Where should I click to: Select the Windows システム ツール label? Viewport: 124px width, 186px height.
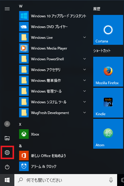coord(49,102)
